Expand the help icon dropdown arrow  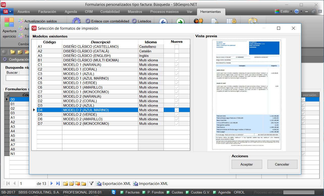(x=301, y=12)
